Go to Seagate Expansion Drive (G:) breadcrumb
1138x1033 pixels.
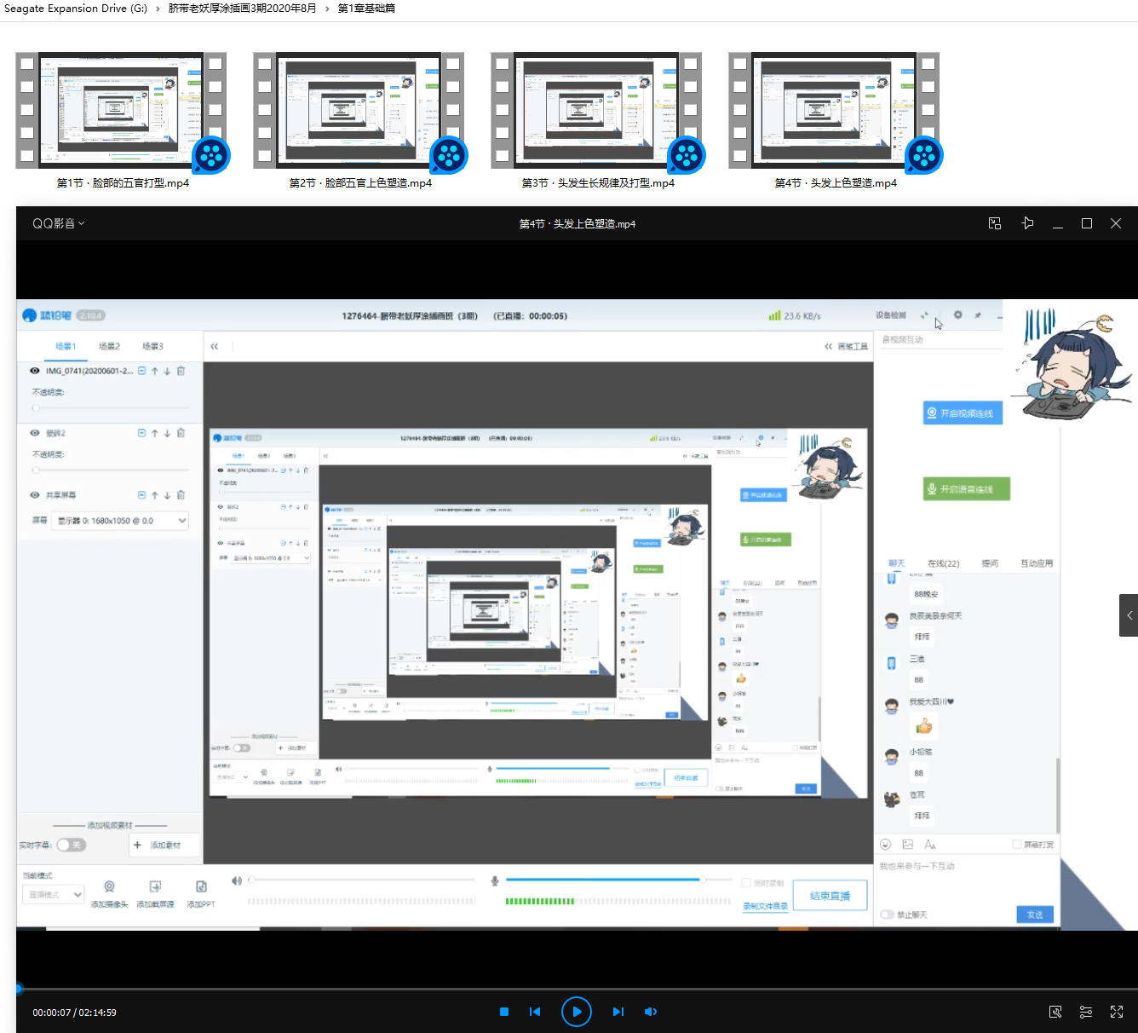click(x=76, y=9)
